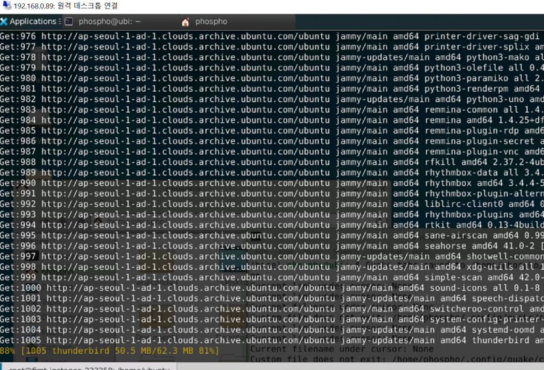Image resolution: width=544 pixels, height=370 pixels.
Task: Click the Get:977 printer-driver-splix line
Action: pos(272,47)
